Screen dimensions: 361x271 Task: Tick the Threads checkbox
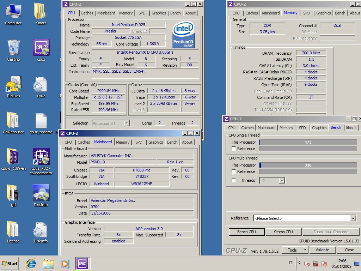234,180
